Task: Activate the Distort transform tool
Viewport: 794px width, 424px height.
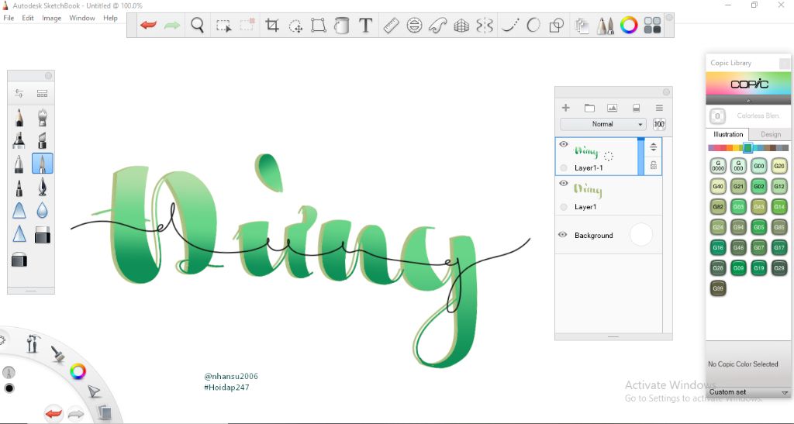Action: (319, 25)
